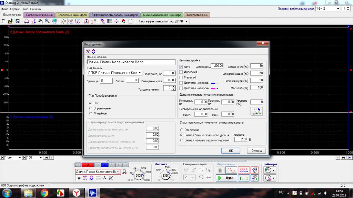Click the magenta non-inversion color swatch

tap(213, 88)
